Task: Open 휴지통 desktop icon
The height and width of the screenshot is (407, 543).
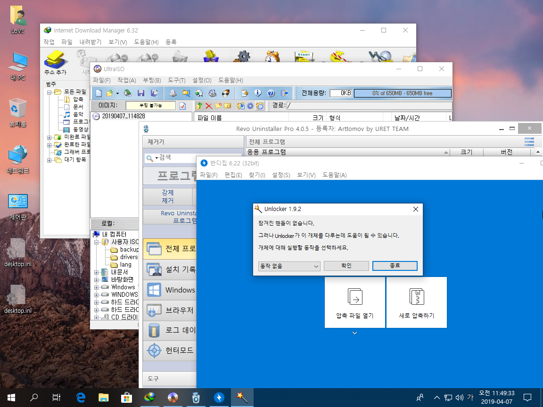Action: (x=17, y=113)
